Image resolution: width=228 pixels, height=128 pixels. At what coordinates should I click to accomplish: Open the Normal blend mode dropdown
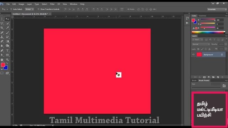pyautogui.click(x=201, y=44)
